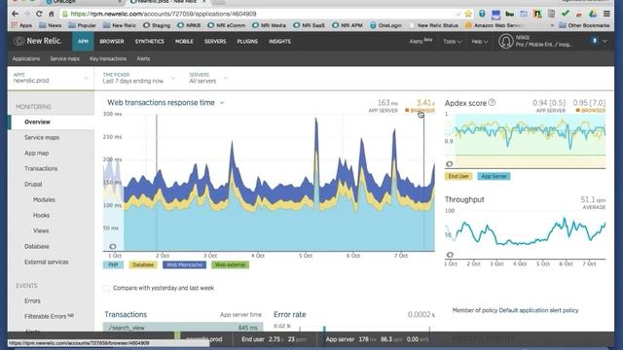623x350 pixels.
Task: Open the Help dropdown menu
Action: [x=479, y=41]
